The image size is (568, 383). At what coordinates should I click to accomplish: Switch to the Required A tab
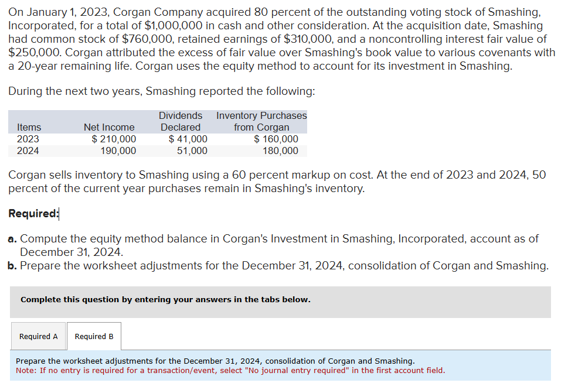click(38, 336)
